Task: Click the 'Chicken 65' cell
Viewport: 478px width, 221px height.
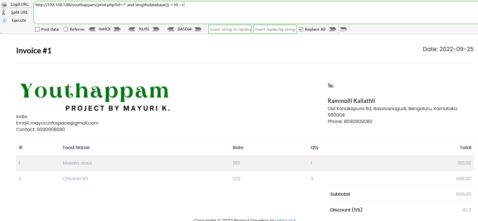Action: (x=75, y=179)
